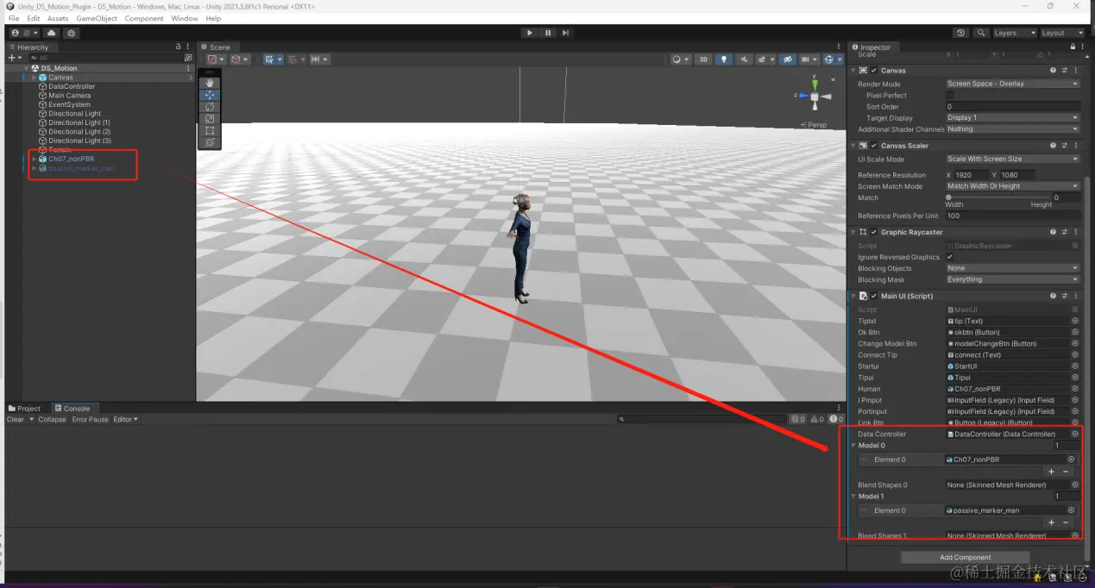Click the Sort Order input field
The width and height of the screenshot is (1095, 588).
pos(1012,107)
